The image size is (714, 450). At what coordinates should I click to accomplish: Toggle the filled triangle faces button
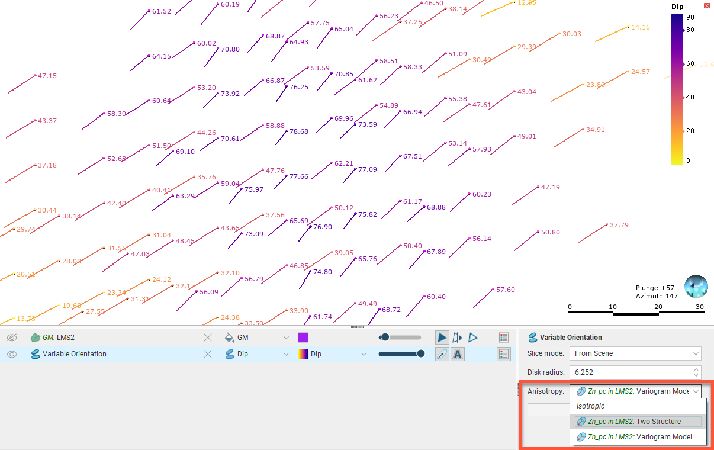442,337
